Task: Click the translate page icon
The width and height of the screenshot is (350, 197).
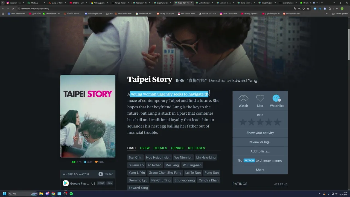Action: pyautogui.click(x=295, y=8)
